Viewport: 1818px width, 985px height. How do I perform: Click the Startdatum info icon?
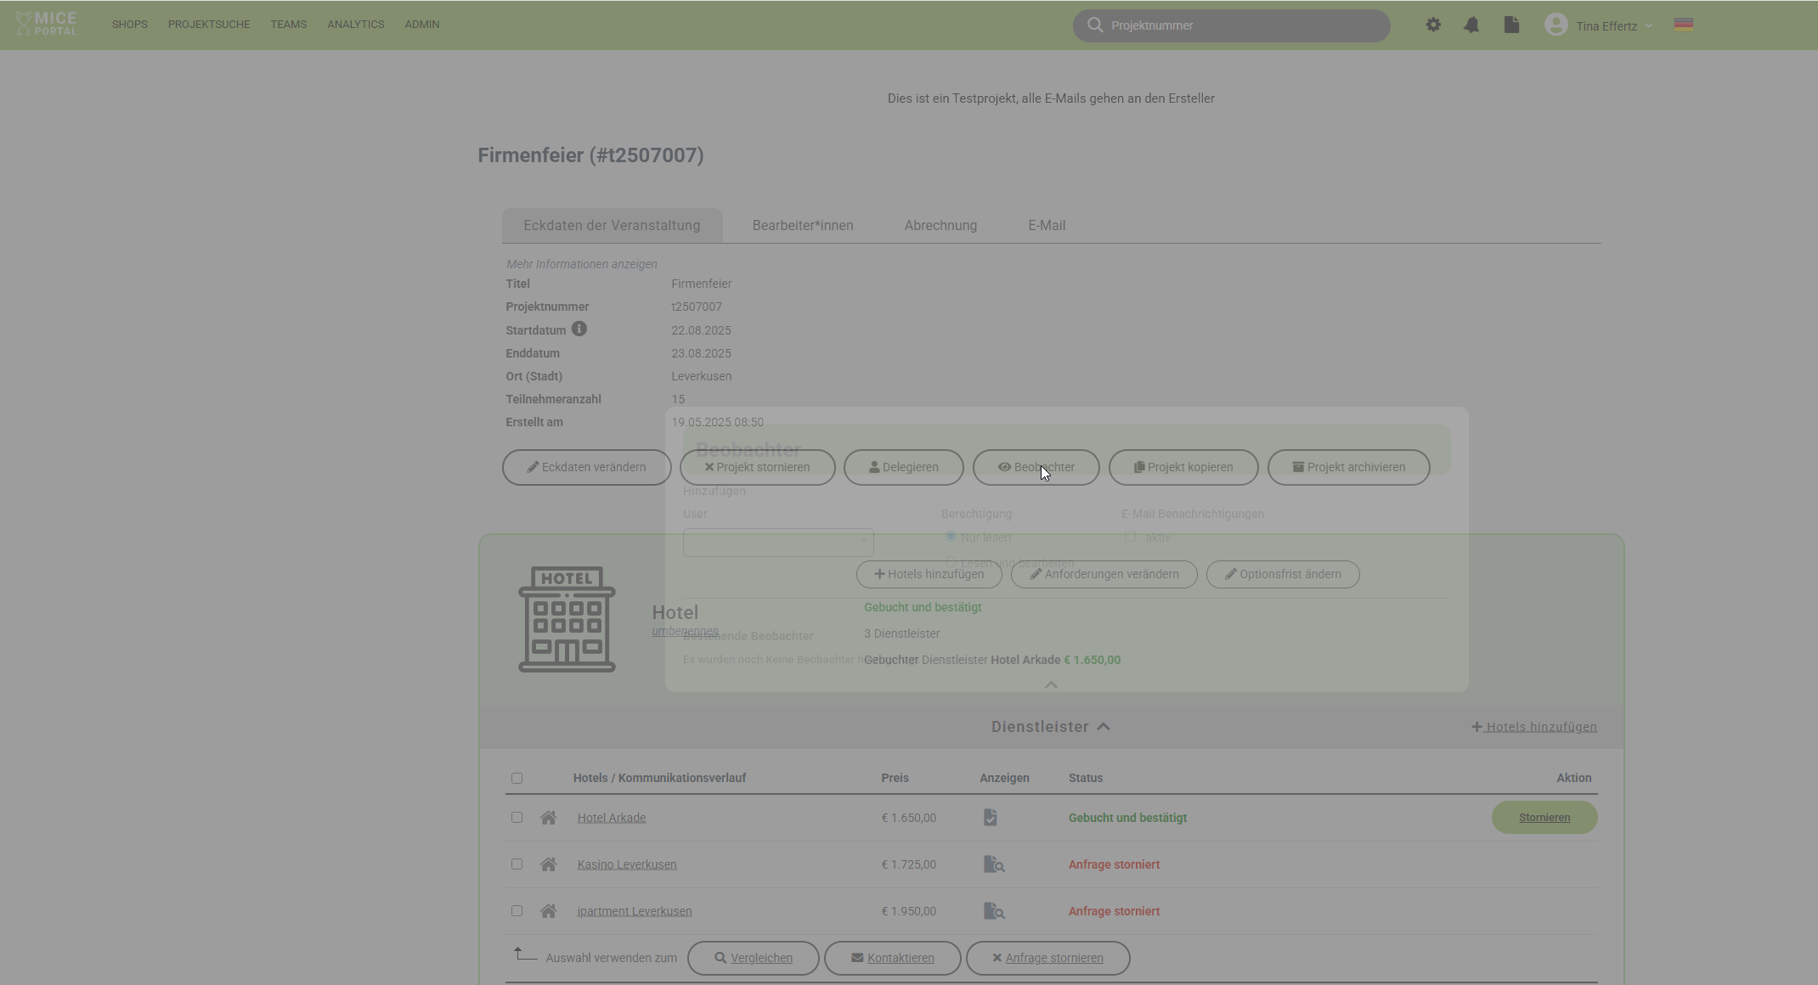coord(579,329)
